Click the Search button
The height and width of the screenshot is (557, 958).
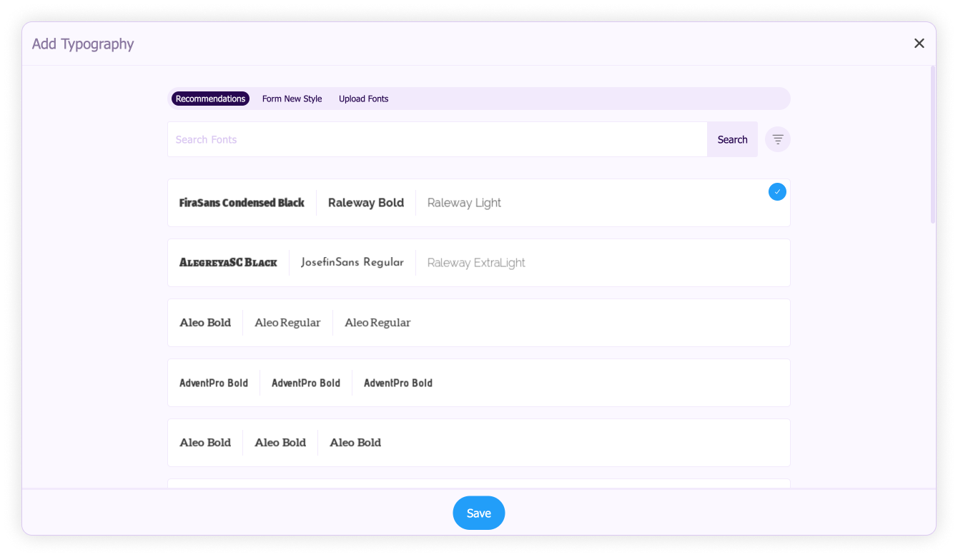(x=732, y=139)
